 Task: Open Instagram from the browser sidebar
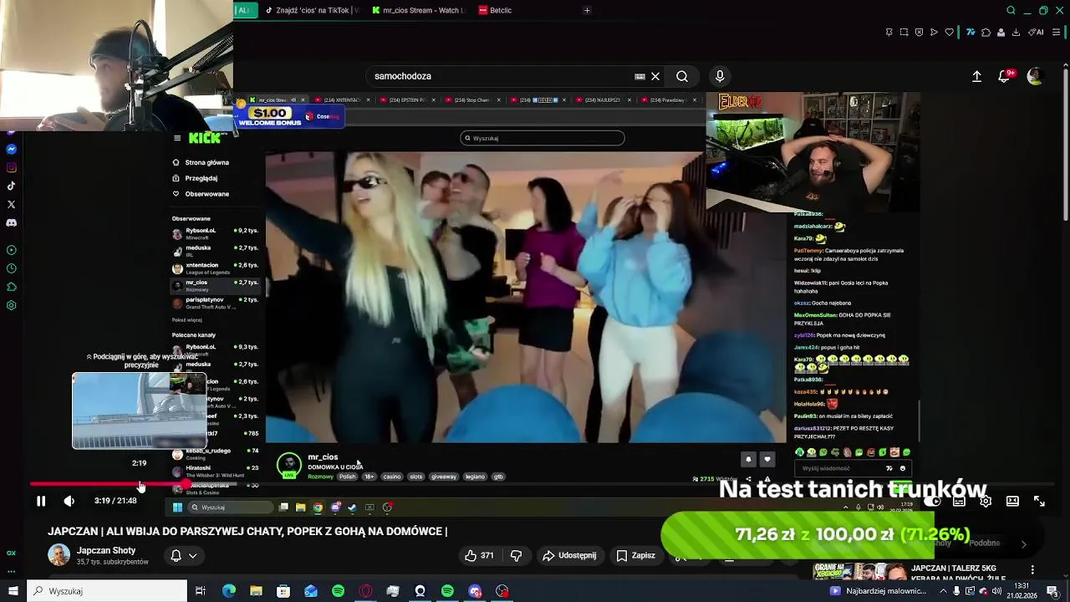click(11, 167)
